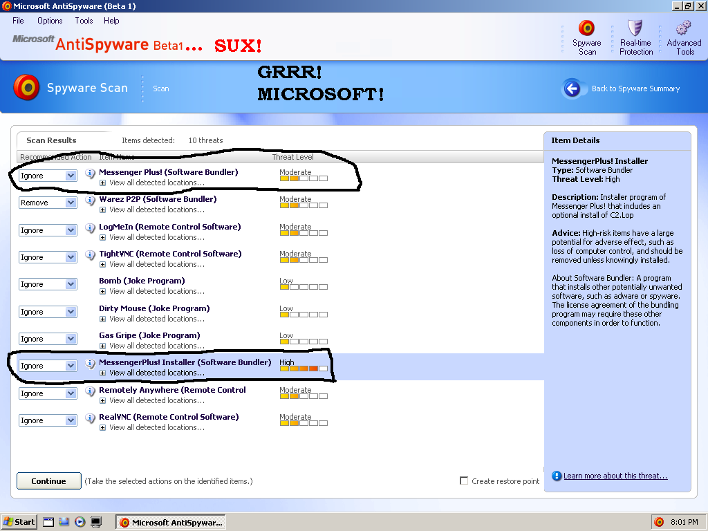Open action dropdown for RealVNC
The width and height of the screenshot is (708, 531).
coord(71,420)
